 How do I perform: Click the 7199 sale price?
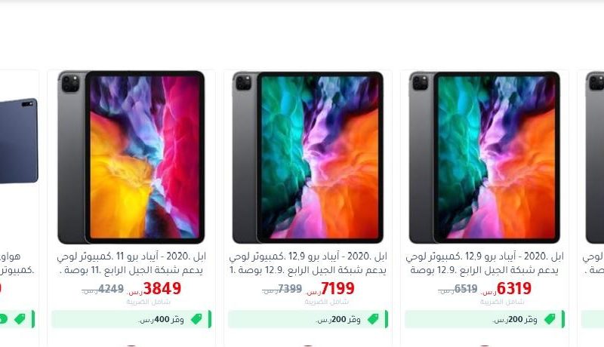click(x=337, y=288)
